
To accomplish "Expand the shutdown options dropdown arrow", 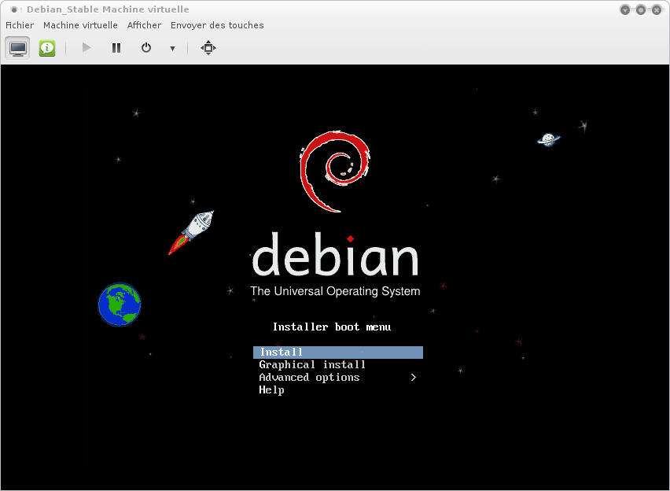I will click(x=172, y=49).
